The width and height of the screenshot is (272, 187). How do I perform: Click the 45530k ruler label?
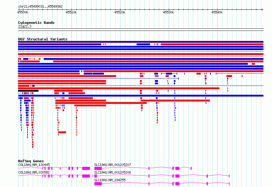pos(168,12)
